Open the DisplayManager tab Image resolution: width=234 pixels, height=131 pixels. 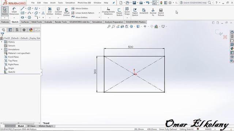[31, 30]
